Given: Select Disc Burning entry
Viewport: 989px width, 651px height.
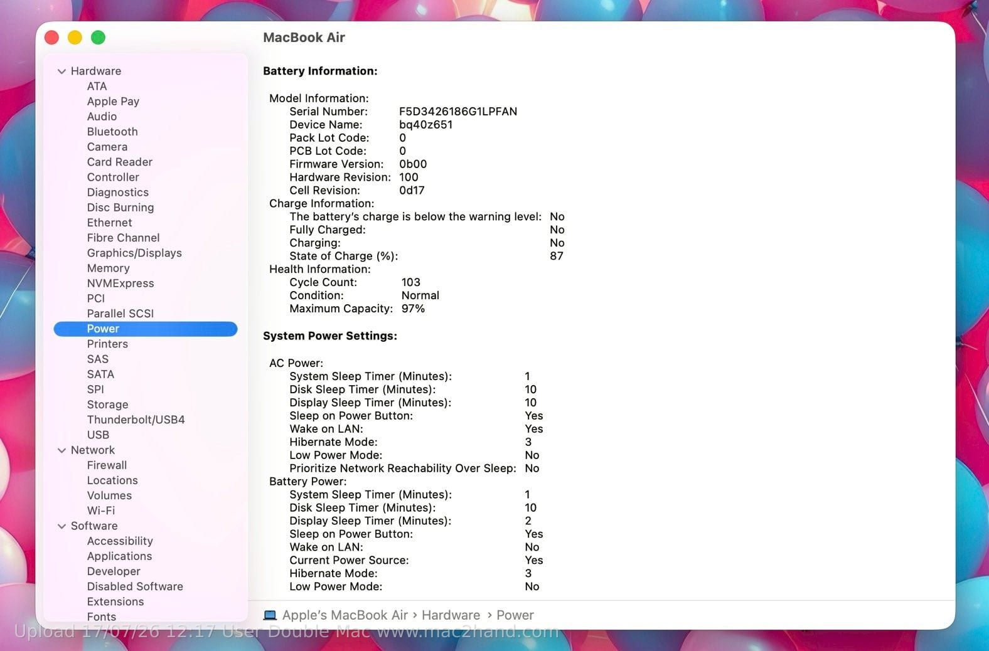Looking at the screenshot, I should pyautogui.click(x=120, y=208).
